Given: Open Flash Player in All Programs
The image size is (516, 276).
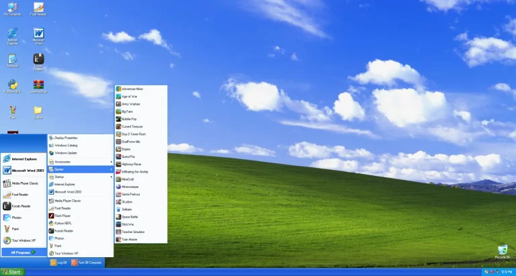Looking at the screenshot, I should pyautogui.click(x=81, y=216).
